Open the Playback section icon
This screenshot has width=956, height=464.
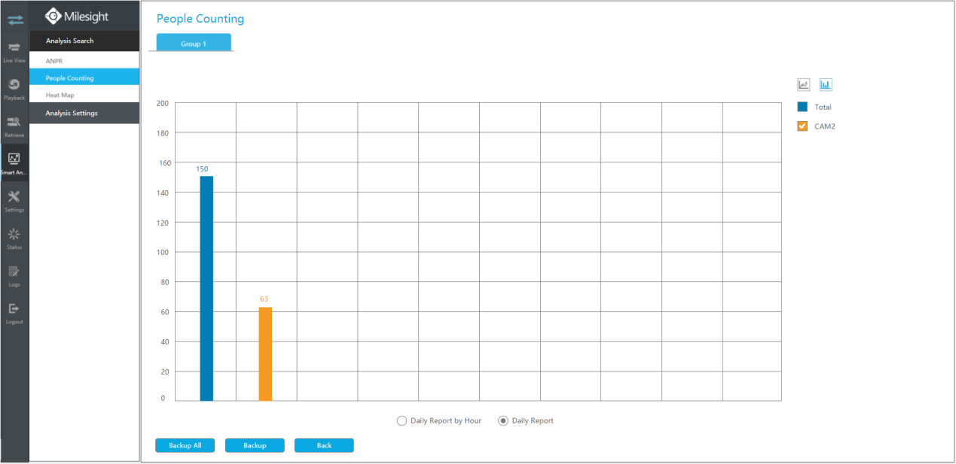[x=14, y=89]
